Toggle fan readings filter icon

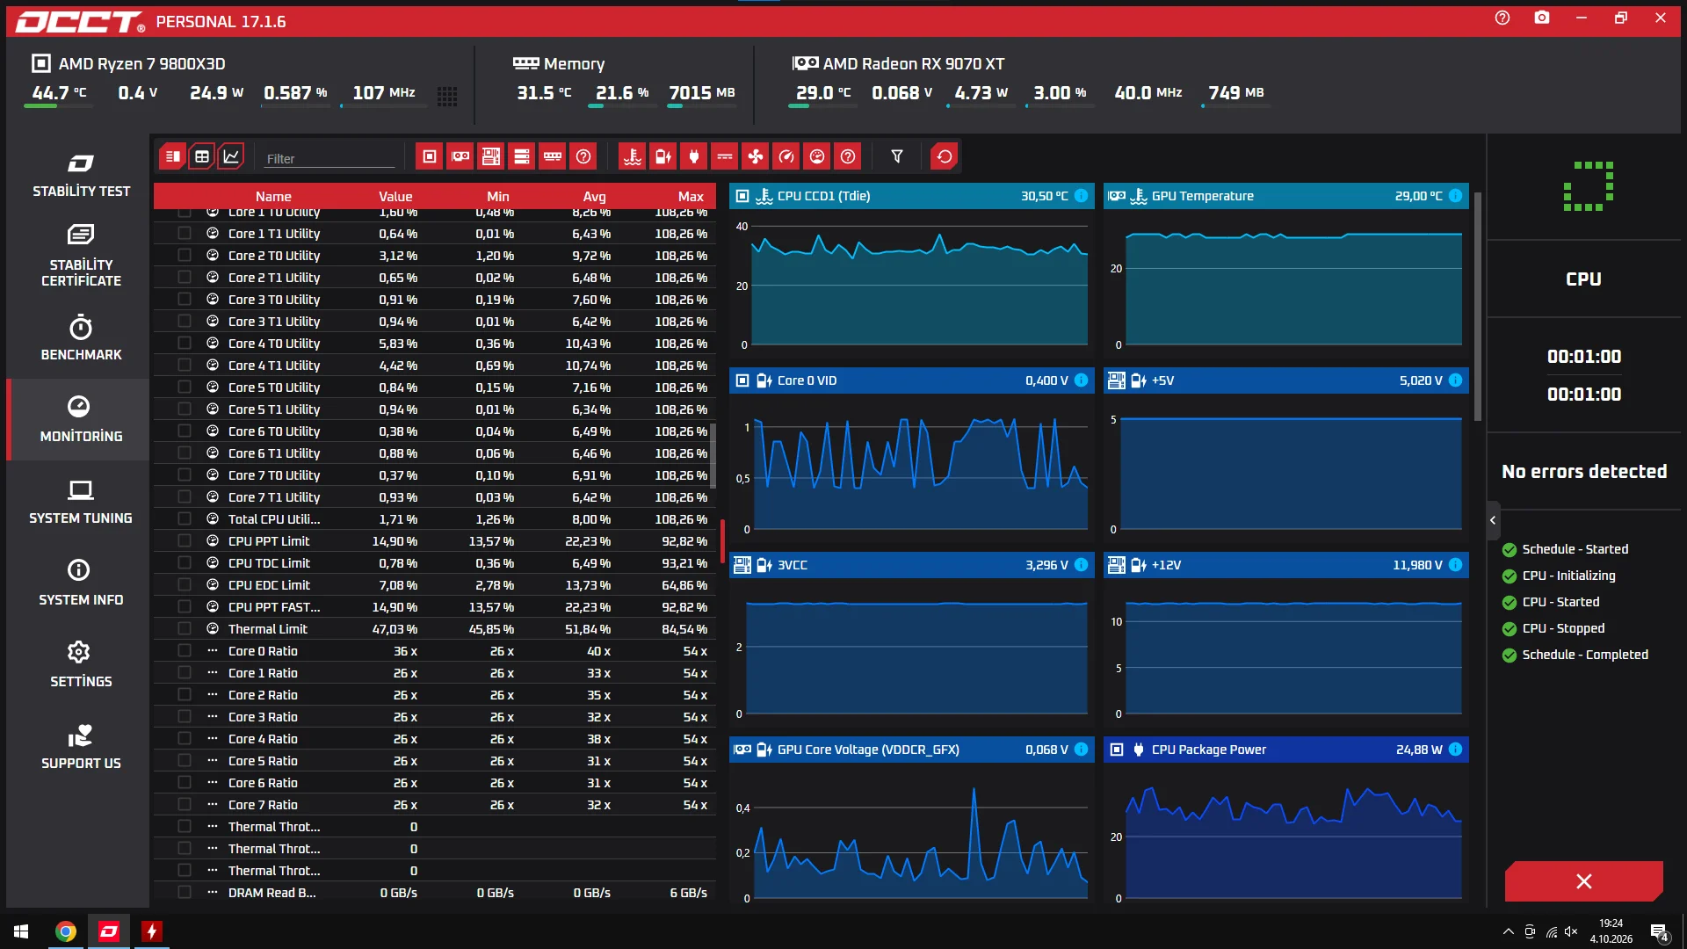point(756,156)
